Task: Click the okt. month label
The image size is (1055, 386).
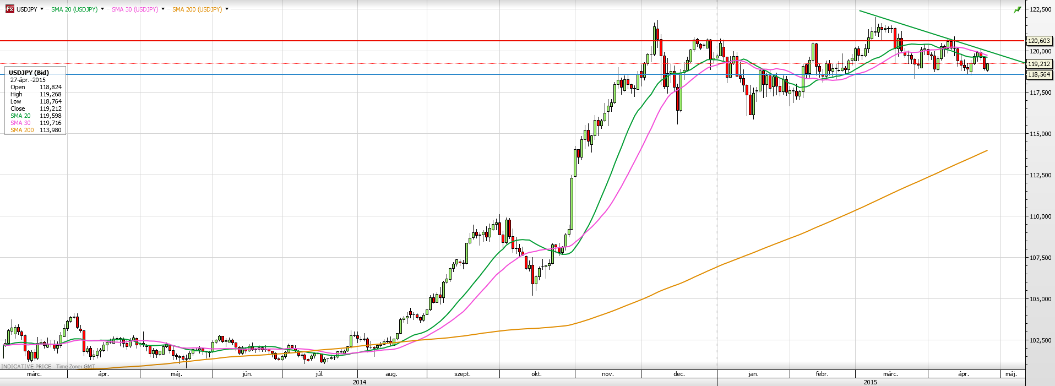Action: 536,374
